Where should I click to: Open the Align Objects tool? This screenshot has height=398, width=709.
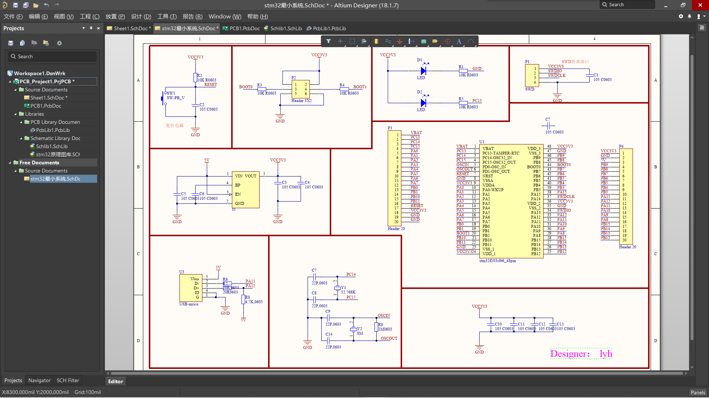tap(364, 41)
